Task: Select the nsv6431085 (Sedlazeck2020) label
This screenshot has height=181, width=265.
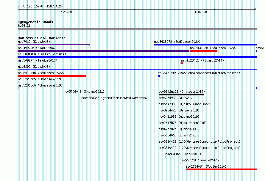Action: point(213,48)
